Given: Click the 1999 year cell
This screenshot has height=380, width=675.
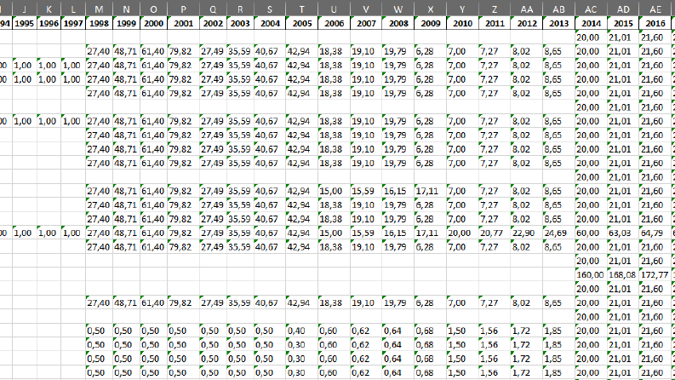Looking at the screenshot, I should coord(126,23).
